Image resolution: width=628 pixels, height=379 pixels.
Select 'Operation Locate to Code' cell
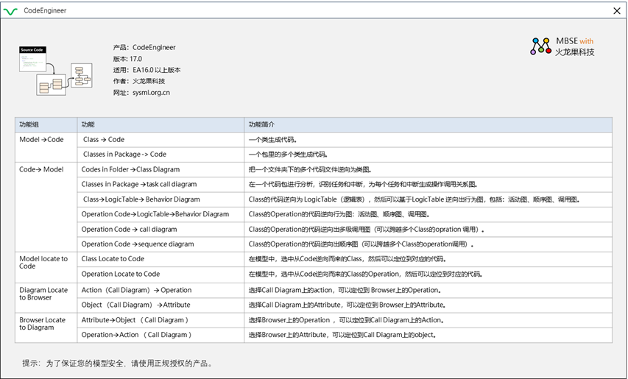coord(160,274)
